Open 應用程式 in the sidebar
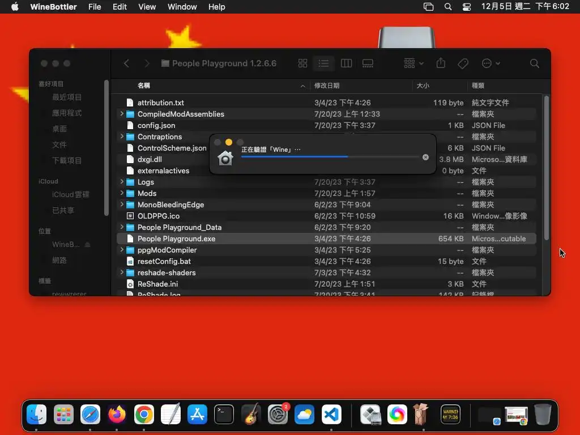580x435 pixels. coord(67,113)
